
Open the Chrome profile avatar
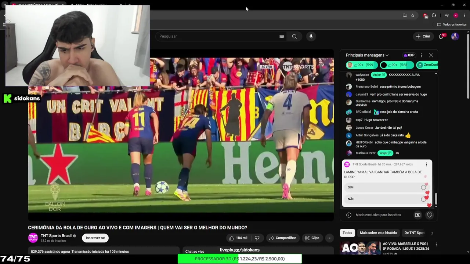click(456, 15)
